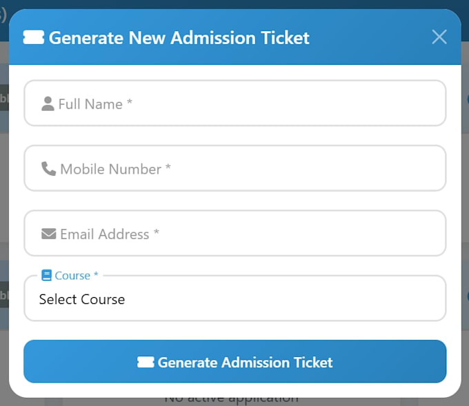Image resolution: width=469 pixels, height=406 pixels.
Task: Click the asterisk next to Course label
Action: (96, 274)
